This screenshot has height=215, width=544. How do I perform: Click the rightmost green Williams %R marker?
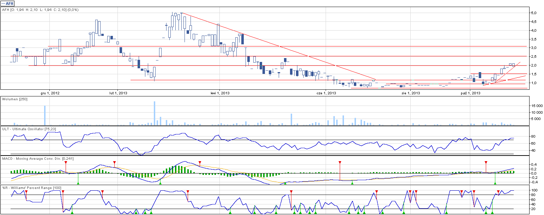pos(492,212)
